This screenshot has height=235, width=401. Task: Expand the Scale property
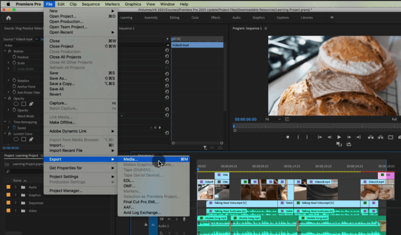tap(8, 63)
